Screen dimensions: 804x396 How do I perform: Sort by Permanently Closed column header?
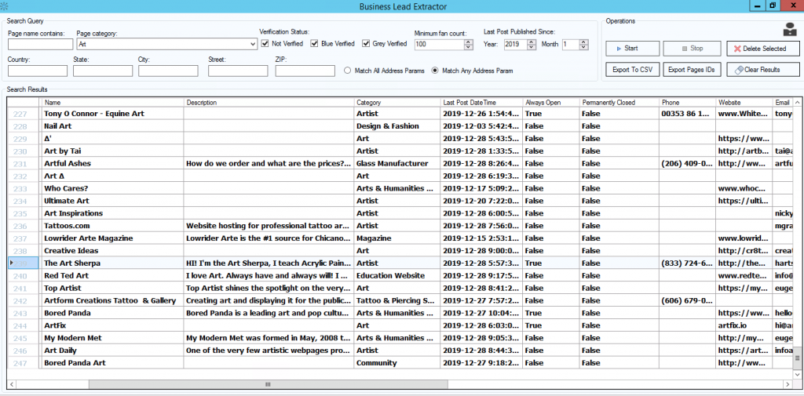[x=619, y=103]
